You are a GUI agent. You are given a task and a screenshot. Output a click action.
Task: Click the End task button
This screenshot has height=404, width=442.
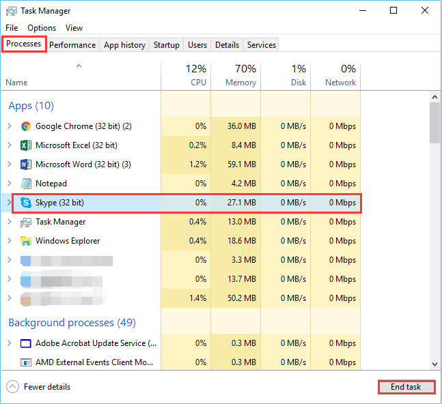[406, 387]
